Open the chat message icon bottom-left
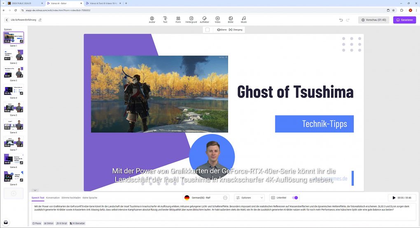Screen dimensions: 420x228 coord(6,222)
